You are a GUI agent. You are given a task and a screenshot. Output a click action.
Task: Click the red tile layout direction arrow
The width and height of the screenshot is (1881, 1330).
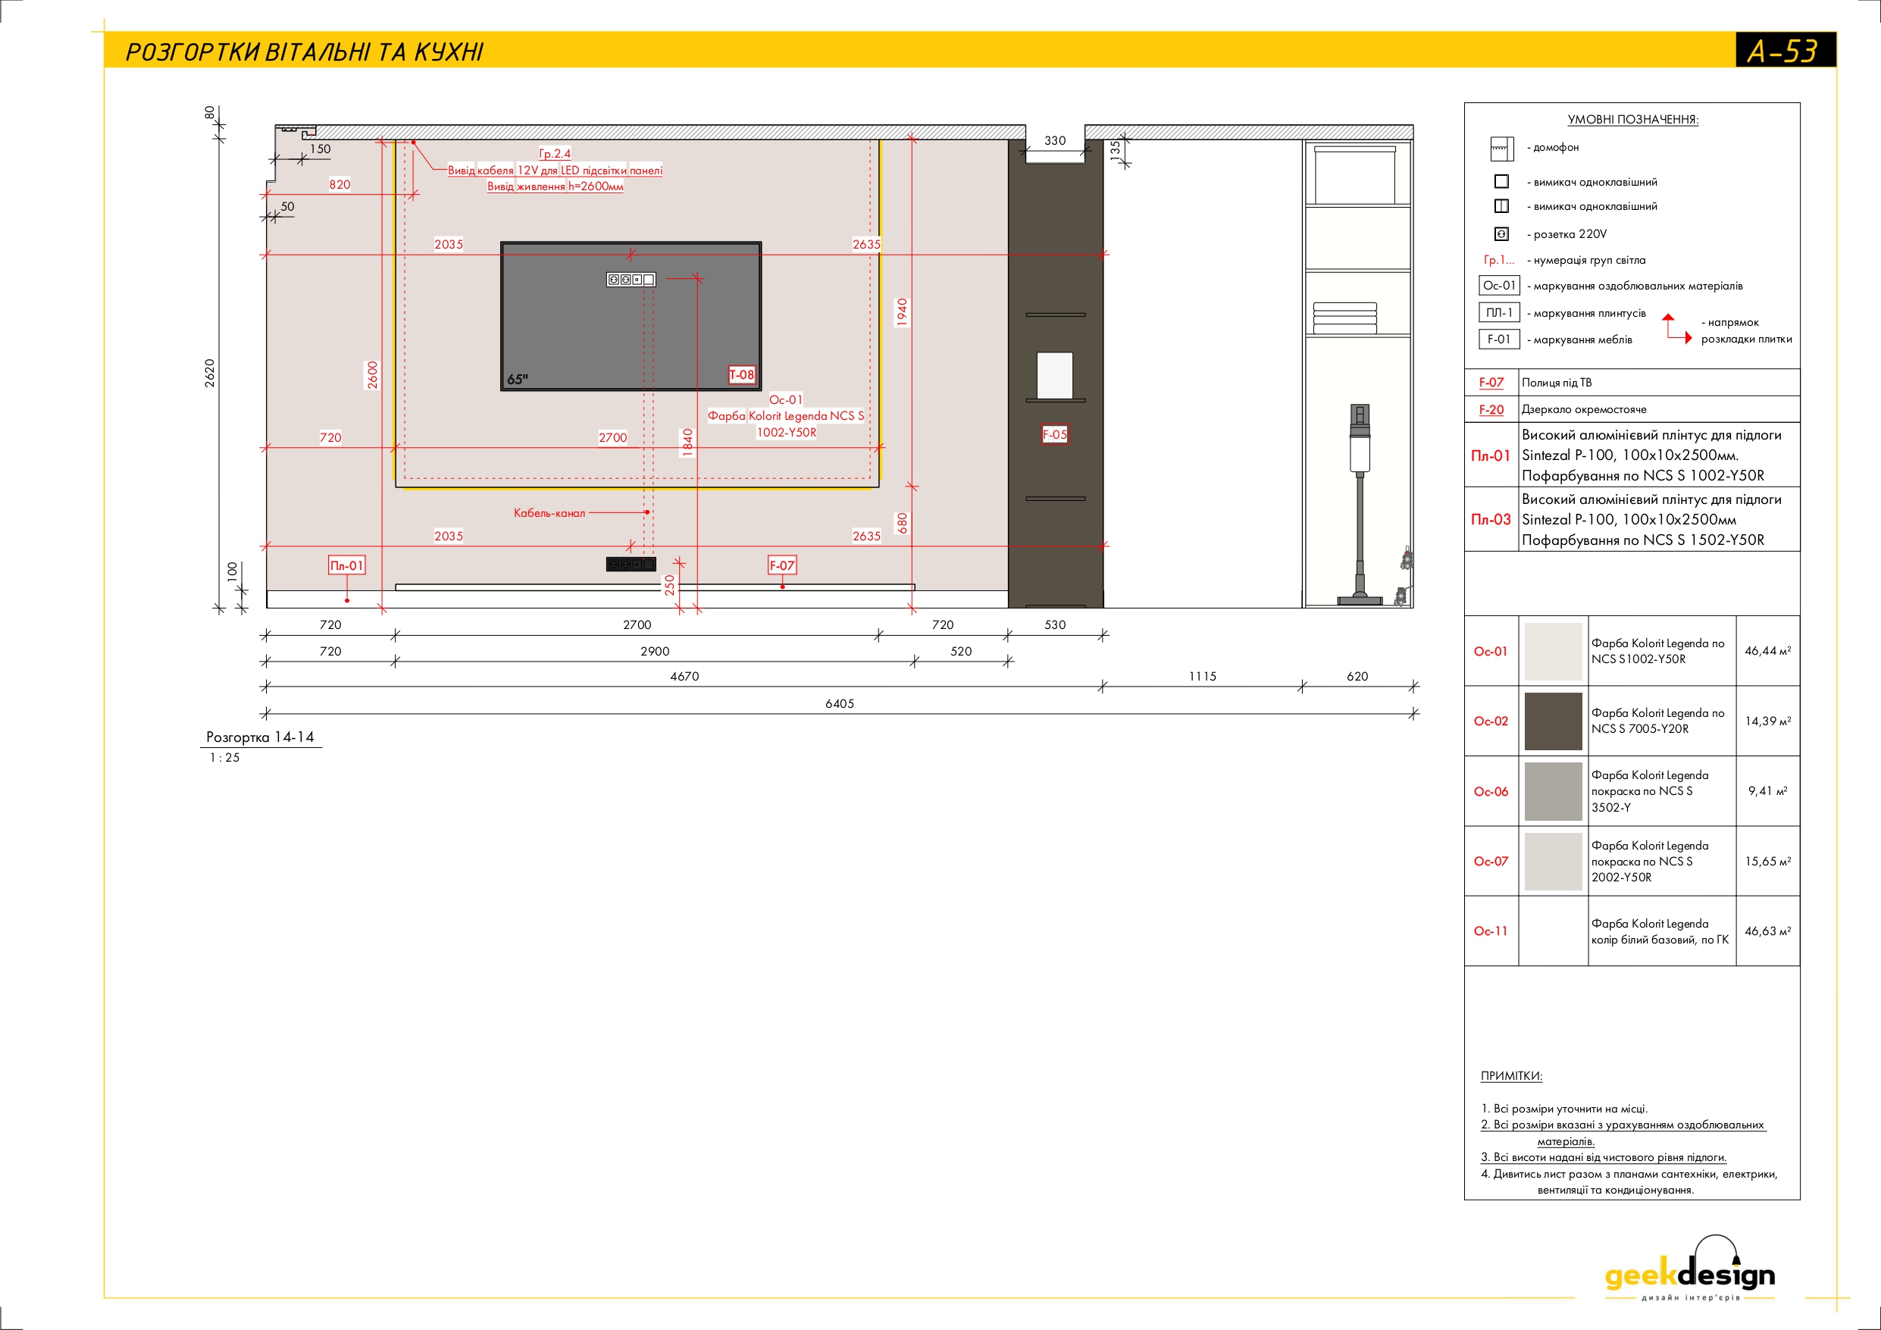1677,329
